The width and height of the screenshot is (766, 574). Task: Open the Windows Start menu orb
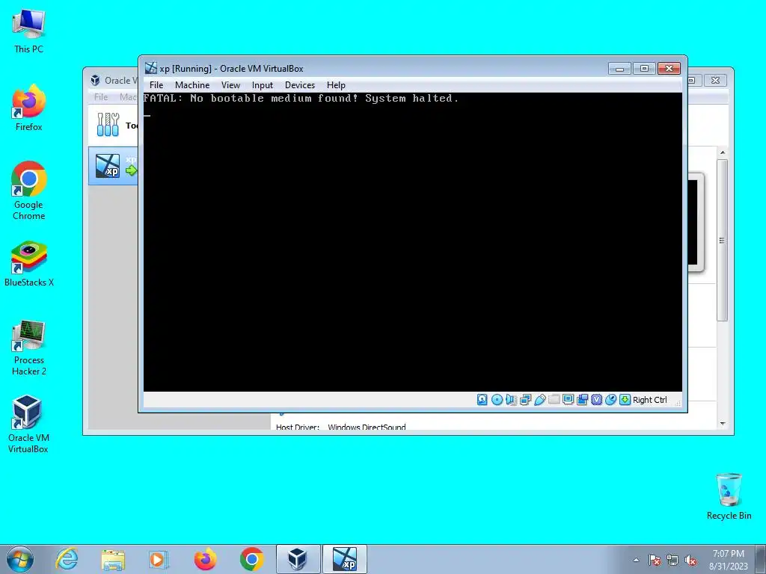(20, 559)
